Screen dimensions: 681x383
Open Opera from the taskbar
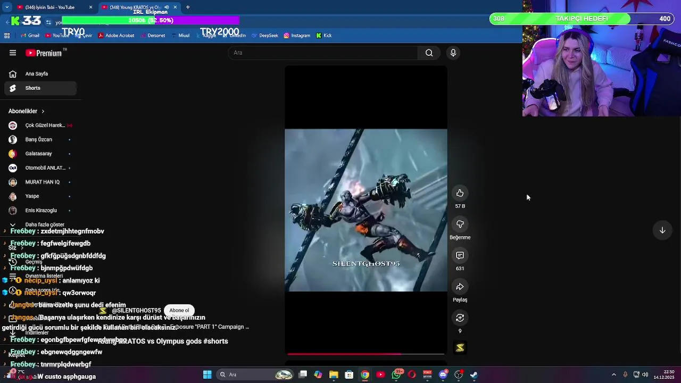(x=412, y=374)
